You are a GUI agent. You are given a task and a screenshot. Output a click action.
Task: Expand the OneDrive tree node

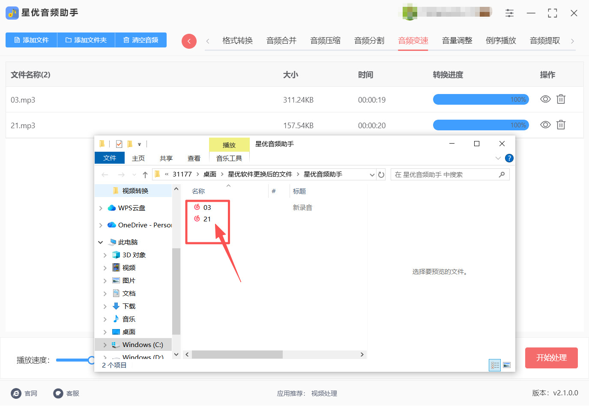click(x=101, y=225)
